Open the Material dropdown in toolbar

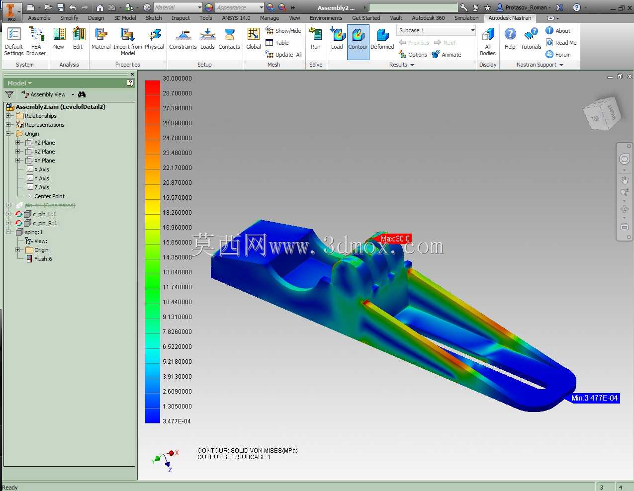178,7
